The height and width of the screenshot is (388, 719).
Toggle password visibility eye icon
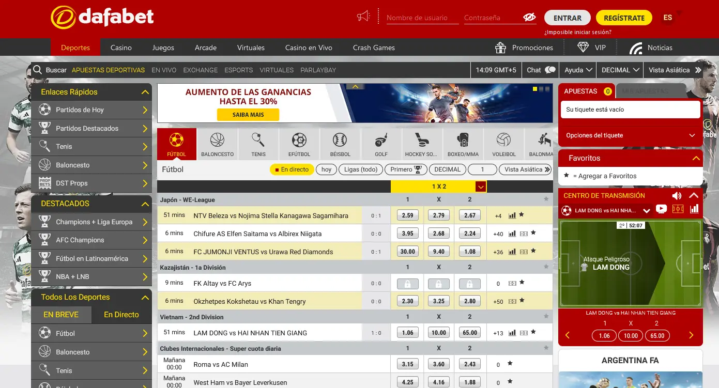tap(529, 17)
